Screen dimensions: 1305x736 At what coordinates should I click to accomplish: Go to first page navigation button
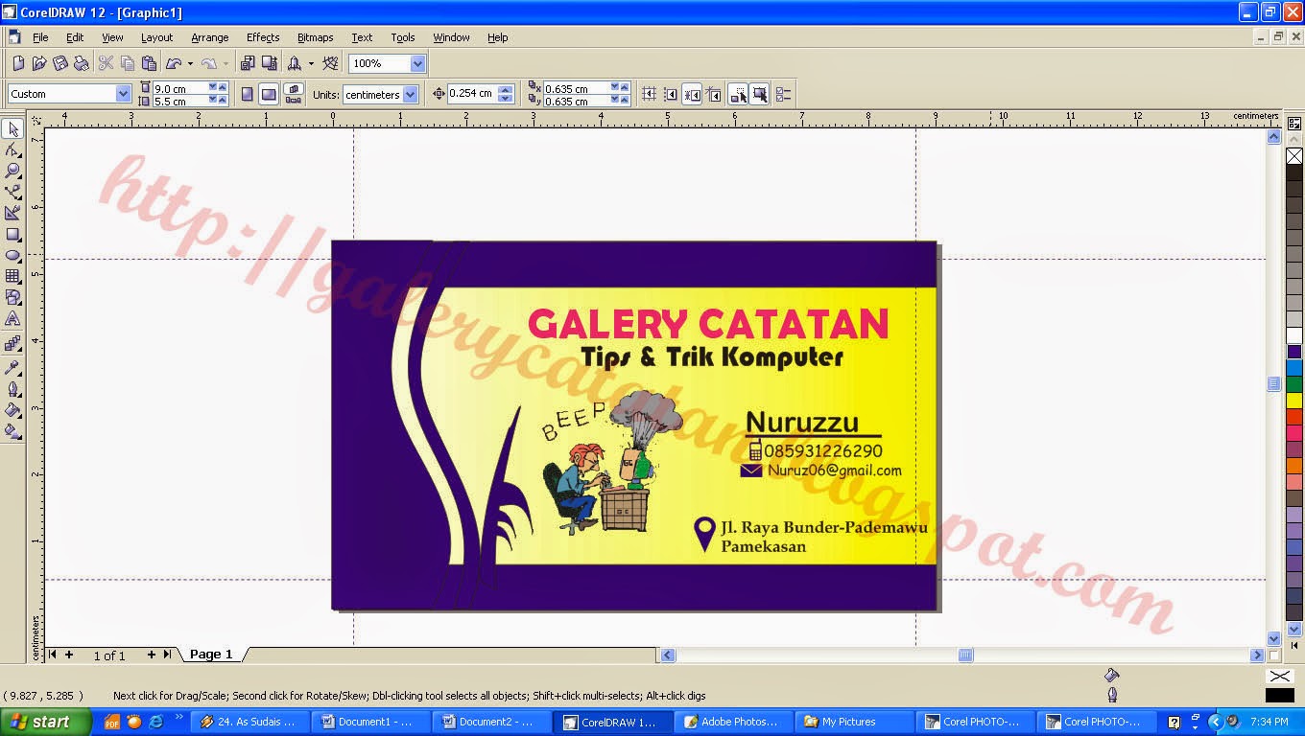(53, 655)
